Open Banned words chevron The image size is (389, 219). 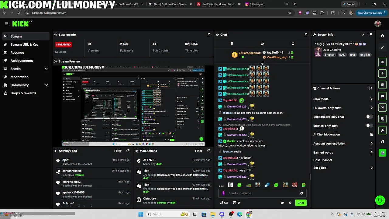(371, 152)
